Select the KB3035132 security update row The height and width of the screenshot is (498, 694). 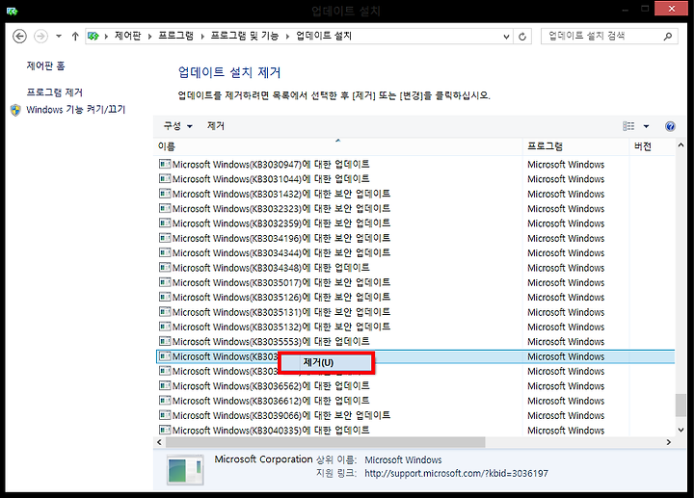pyautogui.click(x=415, y=327)
